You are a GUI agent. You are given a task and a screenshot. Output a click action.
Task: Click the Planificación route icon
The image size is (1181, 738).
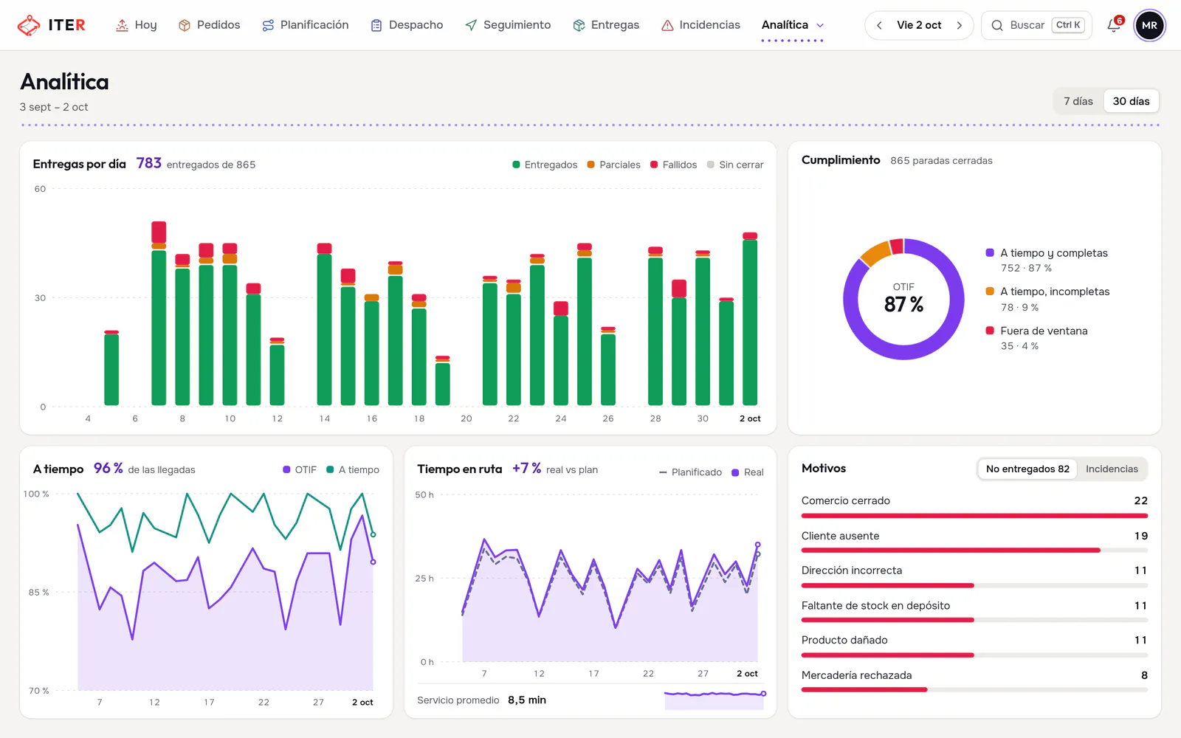point(268,25)
